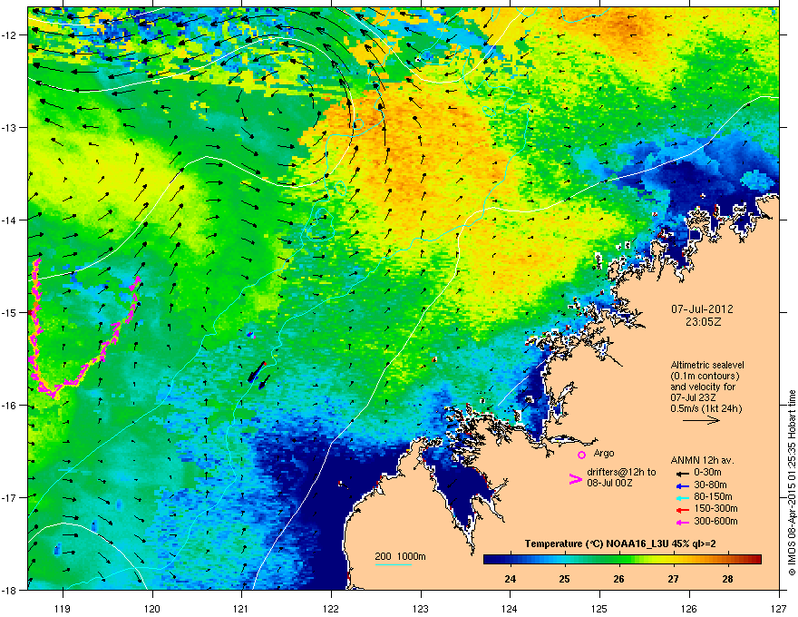The image size is (798, 617).
Task: Click the cyan line under 200 1000m
Action: (x=393, y=564)
